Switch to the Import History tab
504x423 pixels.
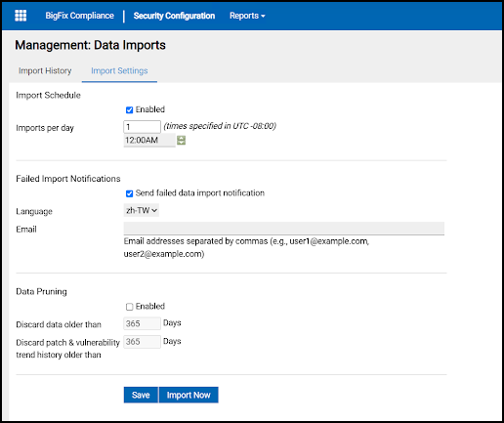45,70
